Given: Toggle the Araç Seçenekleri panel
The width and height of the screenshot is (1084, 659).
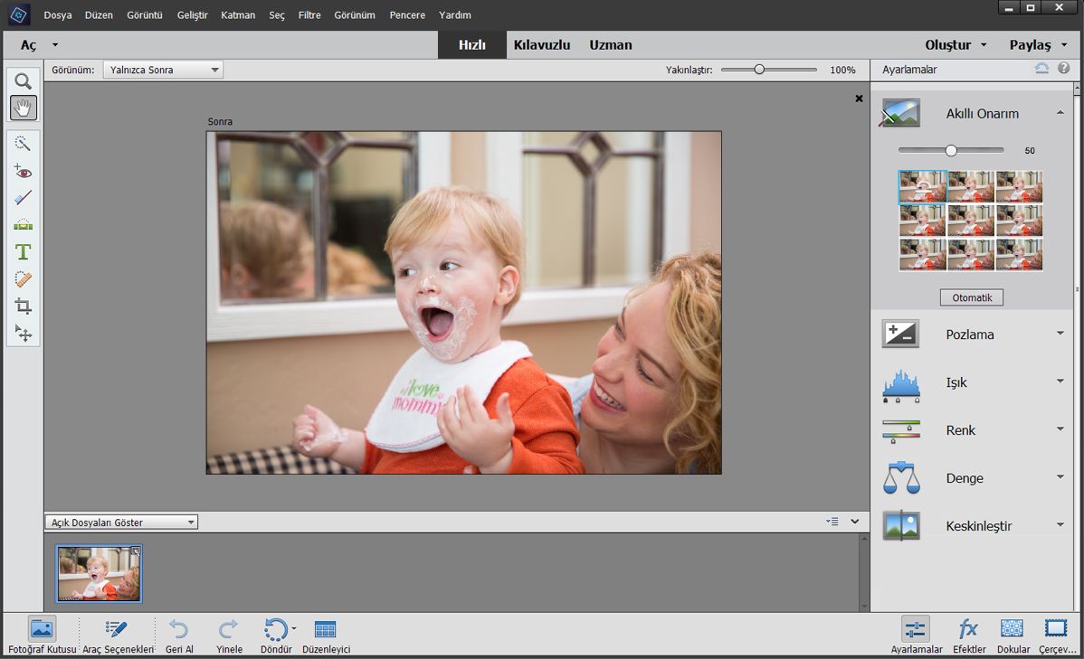Looking at the screenshot, I should click(117, 635).
